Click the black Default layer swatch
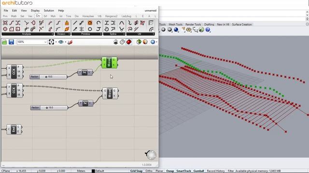The width and height of the screenshot is (309, 173). click(93, 171)
